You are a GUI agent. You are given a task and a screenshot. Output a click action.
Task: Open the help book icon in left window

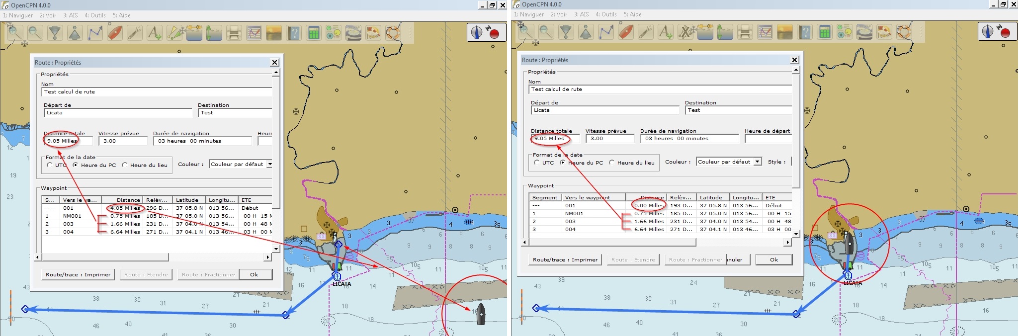294,33
